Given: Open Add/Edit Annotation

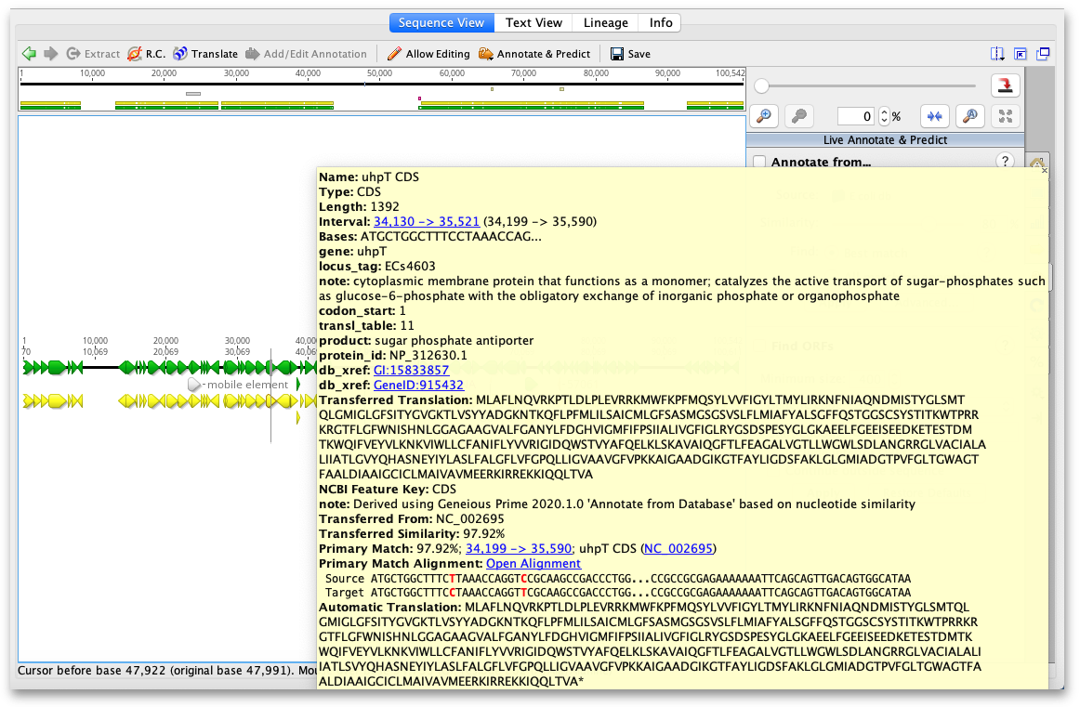Looking at the screenshot, I should pos(307,54).
